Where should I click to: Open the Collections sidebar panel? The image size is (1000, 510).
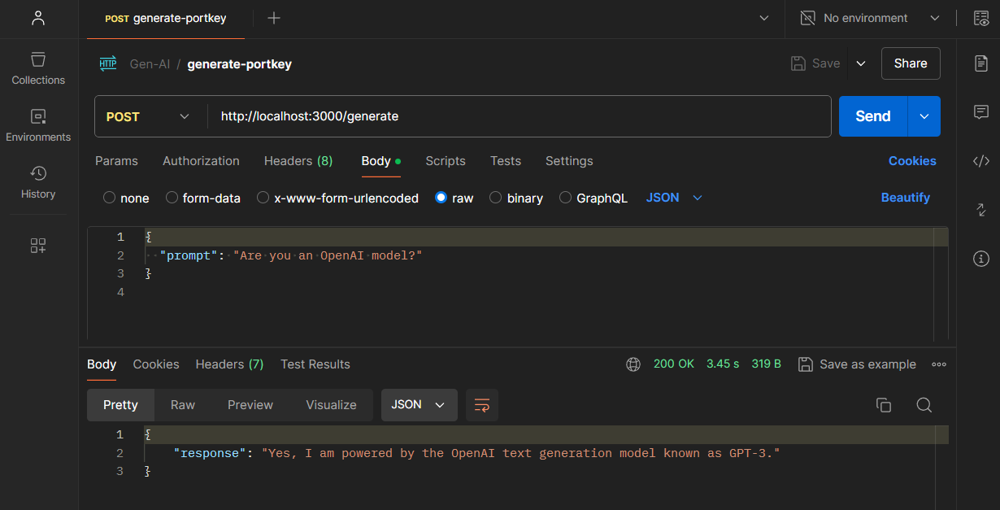(x=38, y=68)
